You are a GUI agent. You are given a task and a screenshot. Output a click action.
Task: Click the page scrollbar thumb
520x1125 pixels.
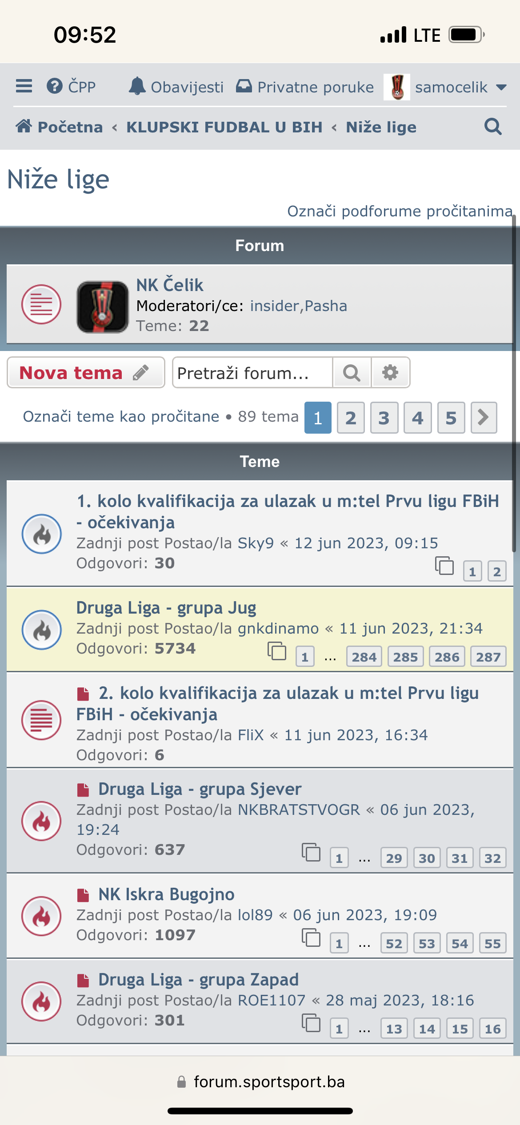pos(514,383)
